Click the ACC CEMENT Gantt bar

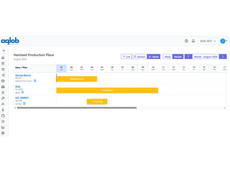pos(97,101)
